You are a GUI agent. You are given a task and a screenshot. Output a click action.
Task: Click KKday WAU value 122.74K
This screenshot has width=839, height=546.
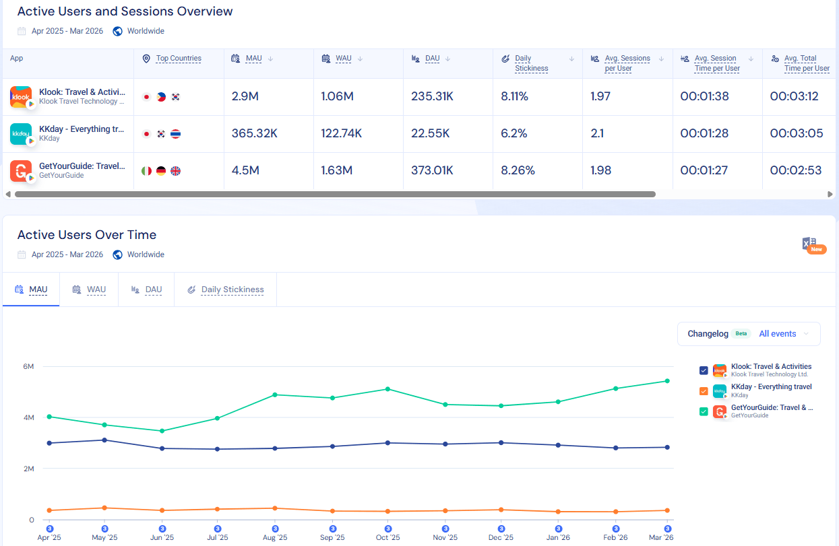pyautogui.click(x=342, y=133)
